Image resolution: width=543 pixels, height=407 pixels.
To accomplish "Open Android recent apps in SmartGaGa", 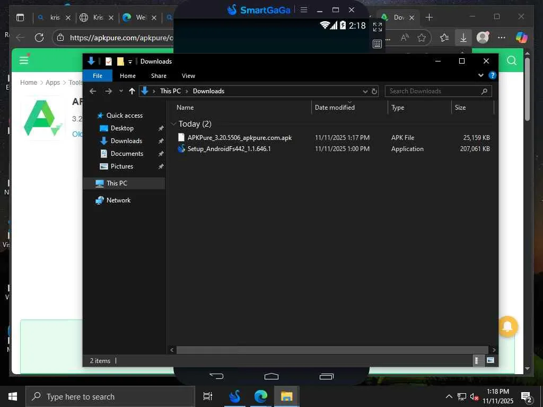I will point(326,376).
